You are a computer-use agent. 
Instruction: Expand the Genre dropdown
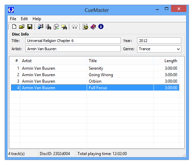[x=178, y=49]
